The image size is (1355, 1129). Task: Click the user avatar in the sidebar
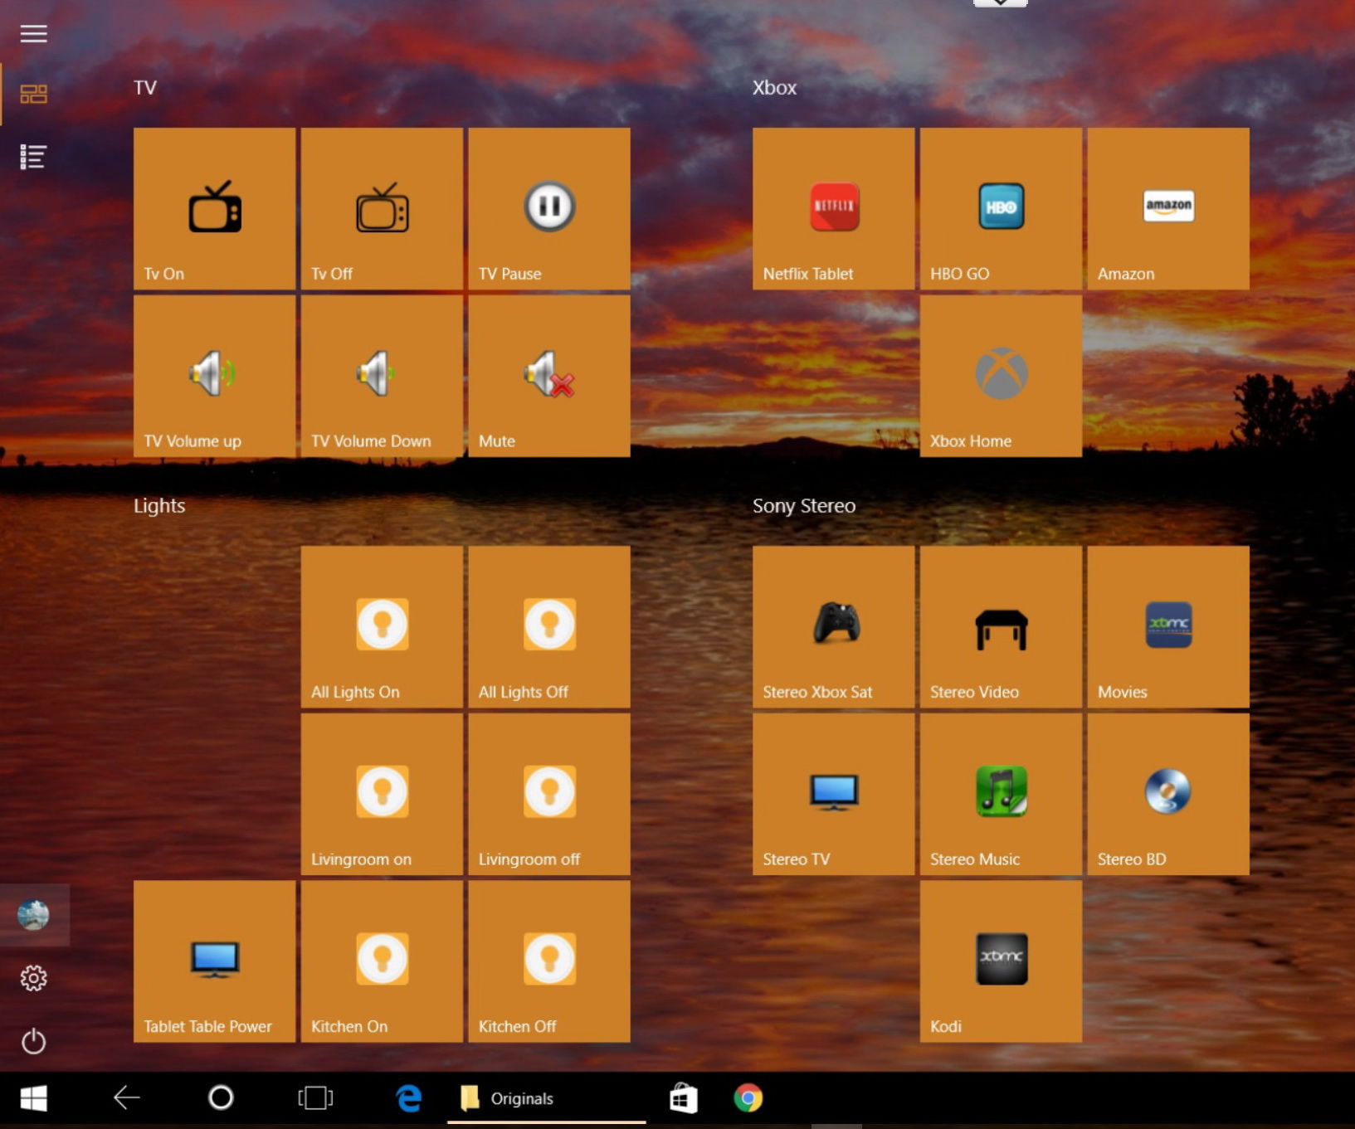point(33,915)
